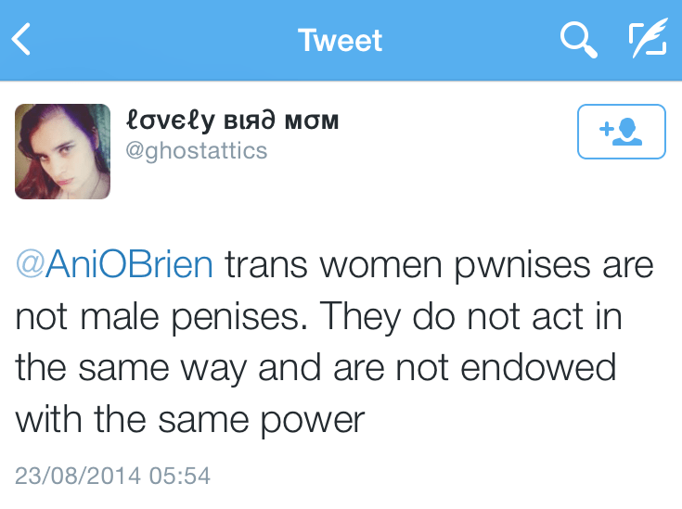Click the word "endowed" in the tweet
Image resolution: width=682 pixels, height=509 pixels.
point(547,369)
